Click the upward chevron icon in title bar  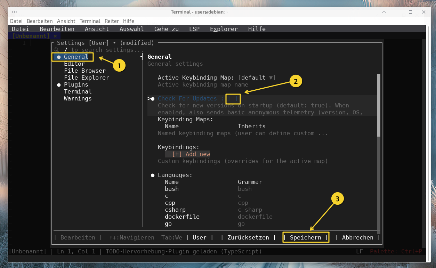(384, 12)
